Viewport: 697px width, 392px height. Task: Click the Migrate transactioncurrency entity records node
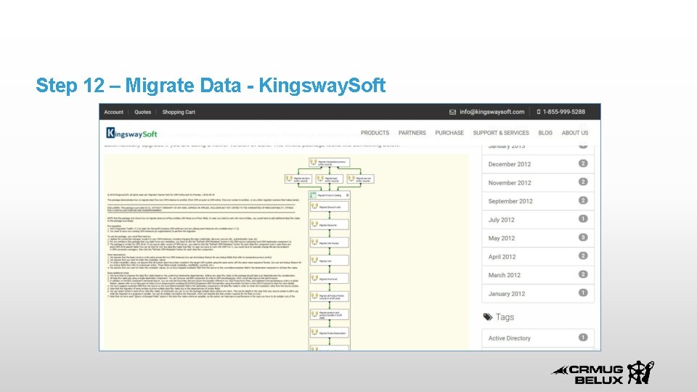coord(330,162)
